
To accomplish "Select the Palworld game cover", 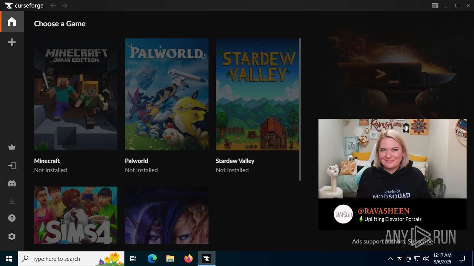I will [x=167, y=94].
